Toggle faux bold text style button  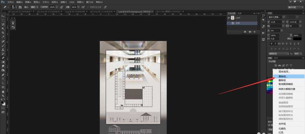pos(271,44)
